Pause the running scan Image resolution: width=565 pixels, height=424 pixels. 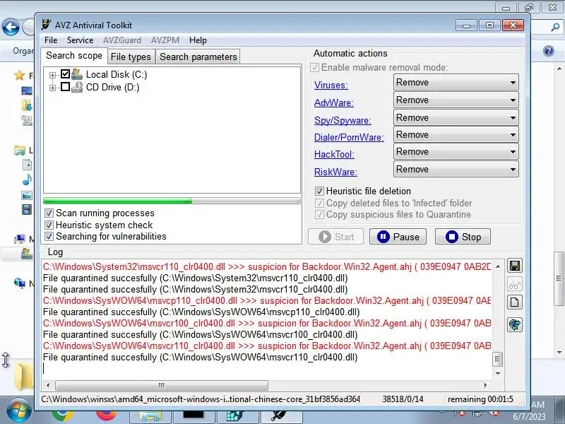pyautogui.click(x=398, y=237)
